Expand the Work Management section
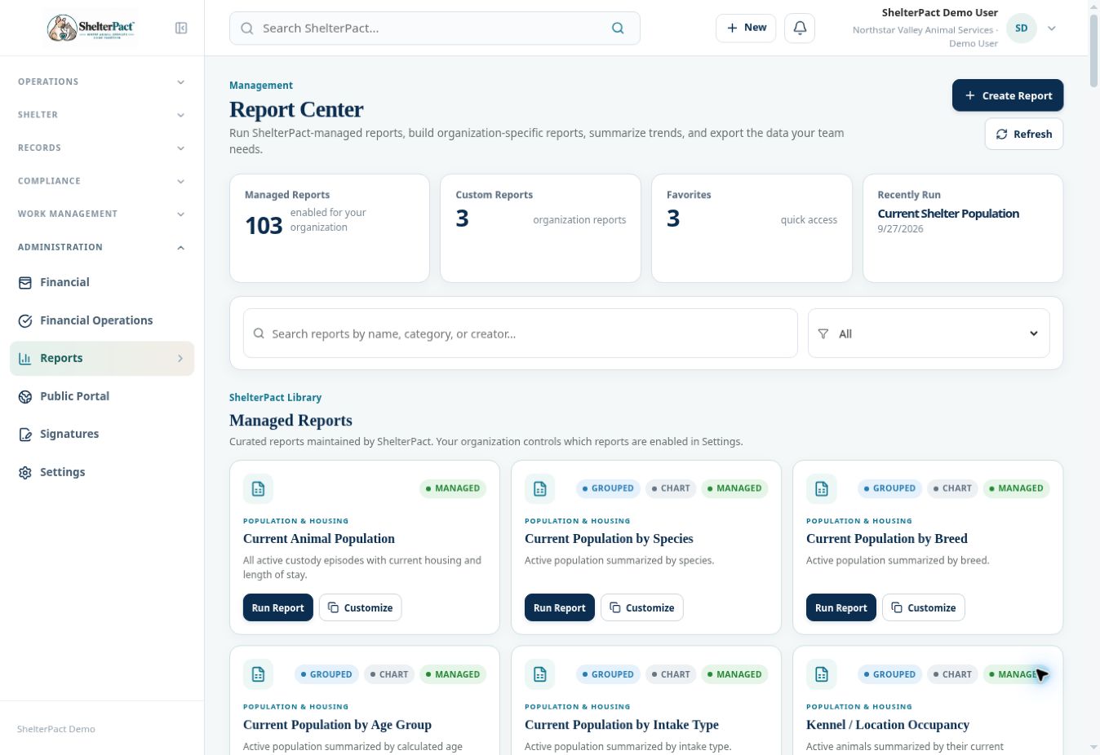Viewport: 1100px width, 755px height. point(102,214)
